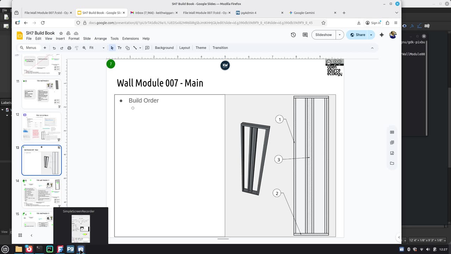Open the Shape insert tool
Viewport: 451px width, 254px height.
click(x=128, y=48)
